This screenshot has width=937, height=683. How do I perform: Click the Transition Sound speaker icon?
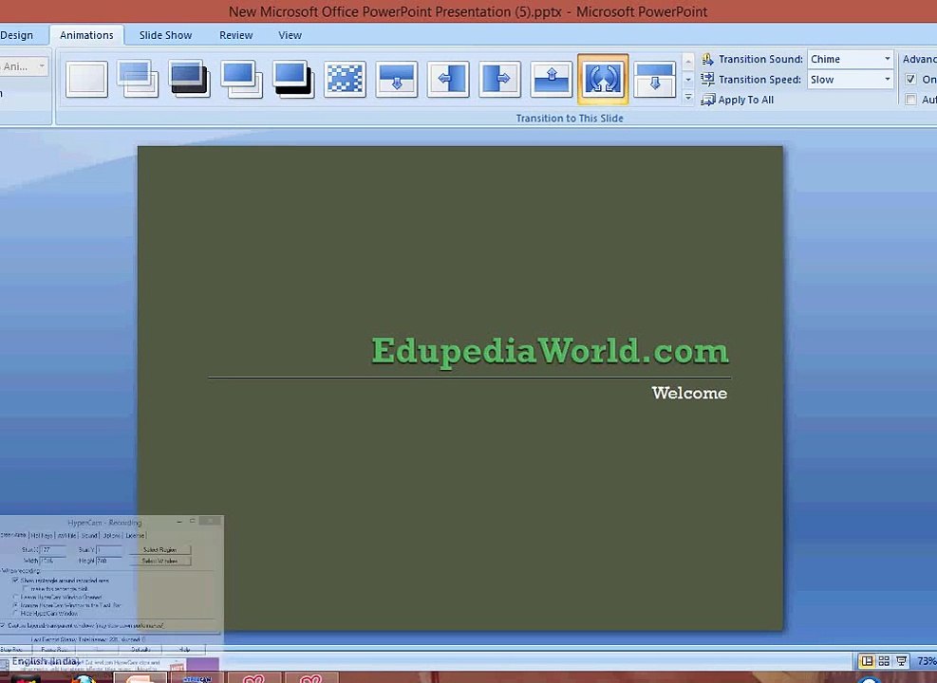click(707, 59)
